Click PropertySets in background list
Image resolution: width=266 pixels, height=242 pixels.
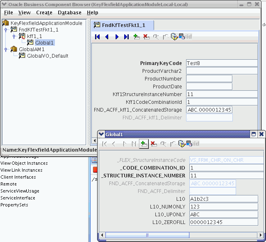pyautogui.click(x=14, y=205)
